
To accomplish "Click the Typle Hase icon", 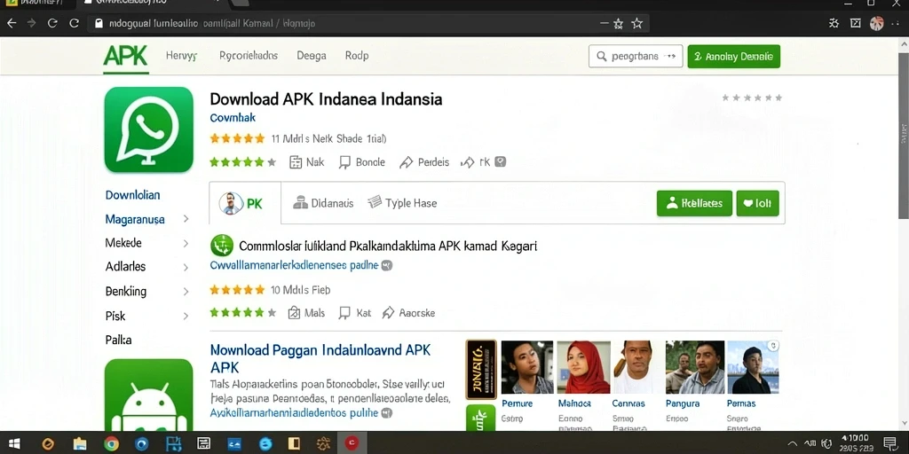I will [x=375, y=202].
